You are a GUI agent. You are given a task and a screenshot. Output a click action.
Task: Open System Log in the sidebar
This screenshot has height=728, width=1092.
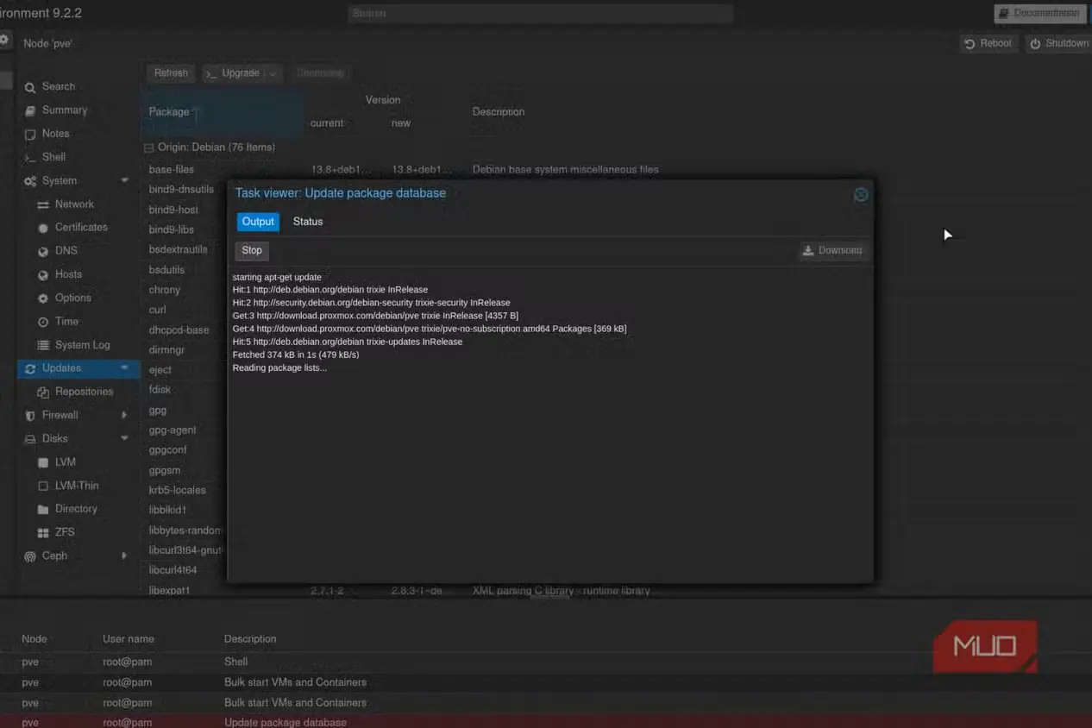pos(83,345)
